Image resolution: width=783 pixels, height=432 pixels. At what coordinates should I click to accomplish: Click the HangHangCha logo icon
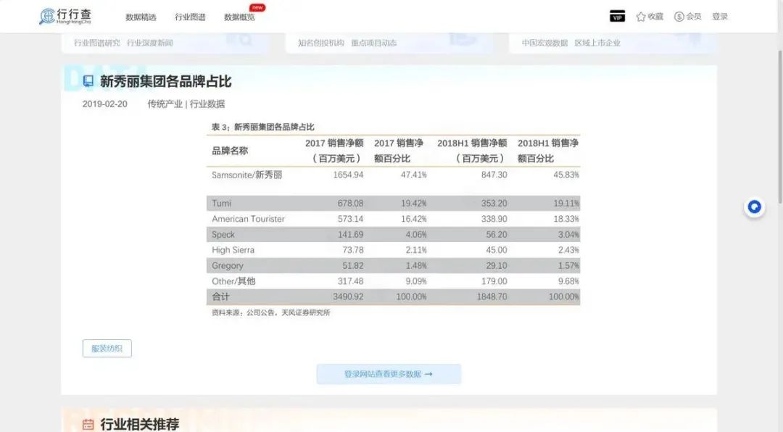click(x=47, y=16)
